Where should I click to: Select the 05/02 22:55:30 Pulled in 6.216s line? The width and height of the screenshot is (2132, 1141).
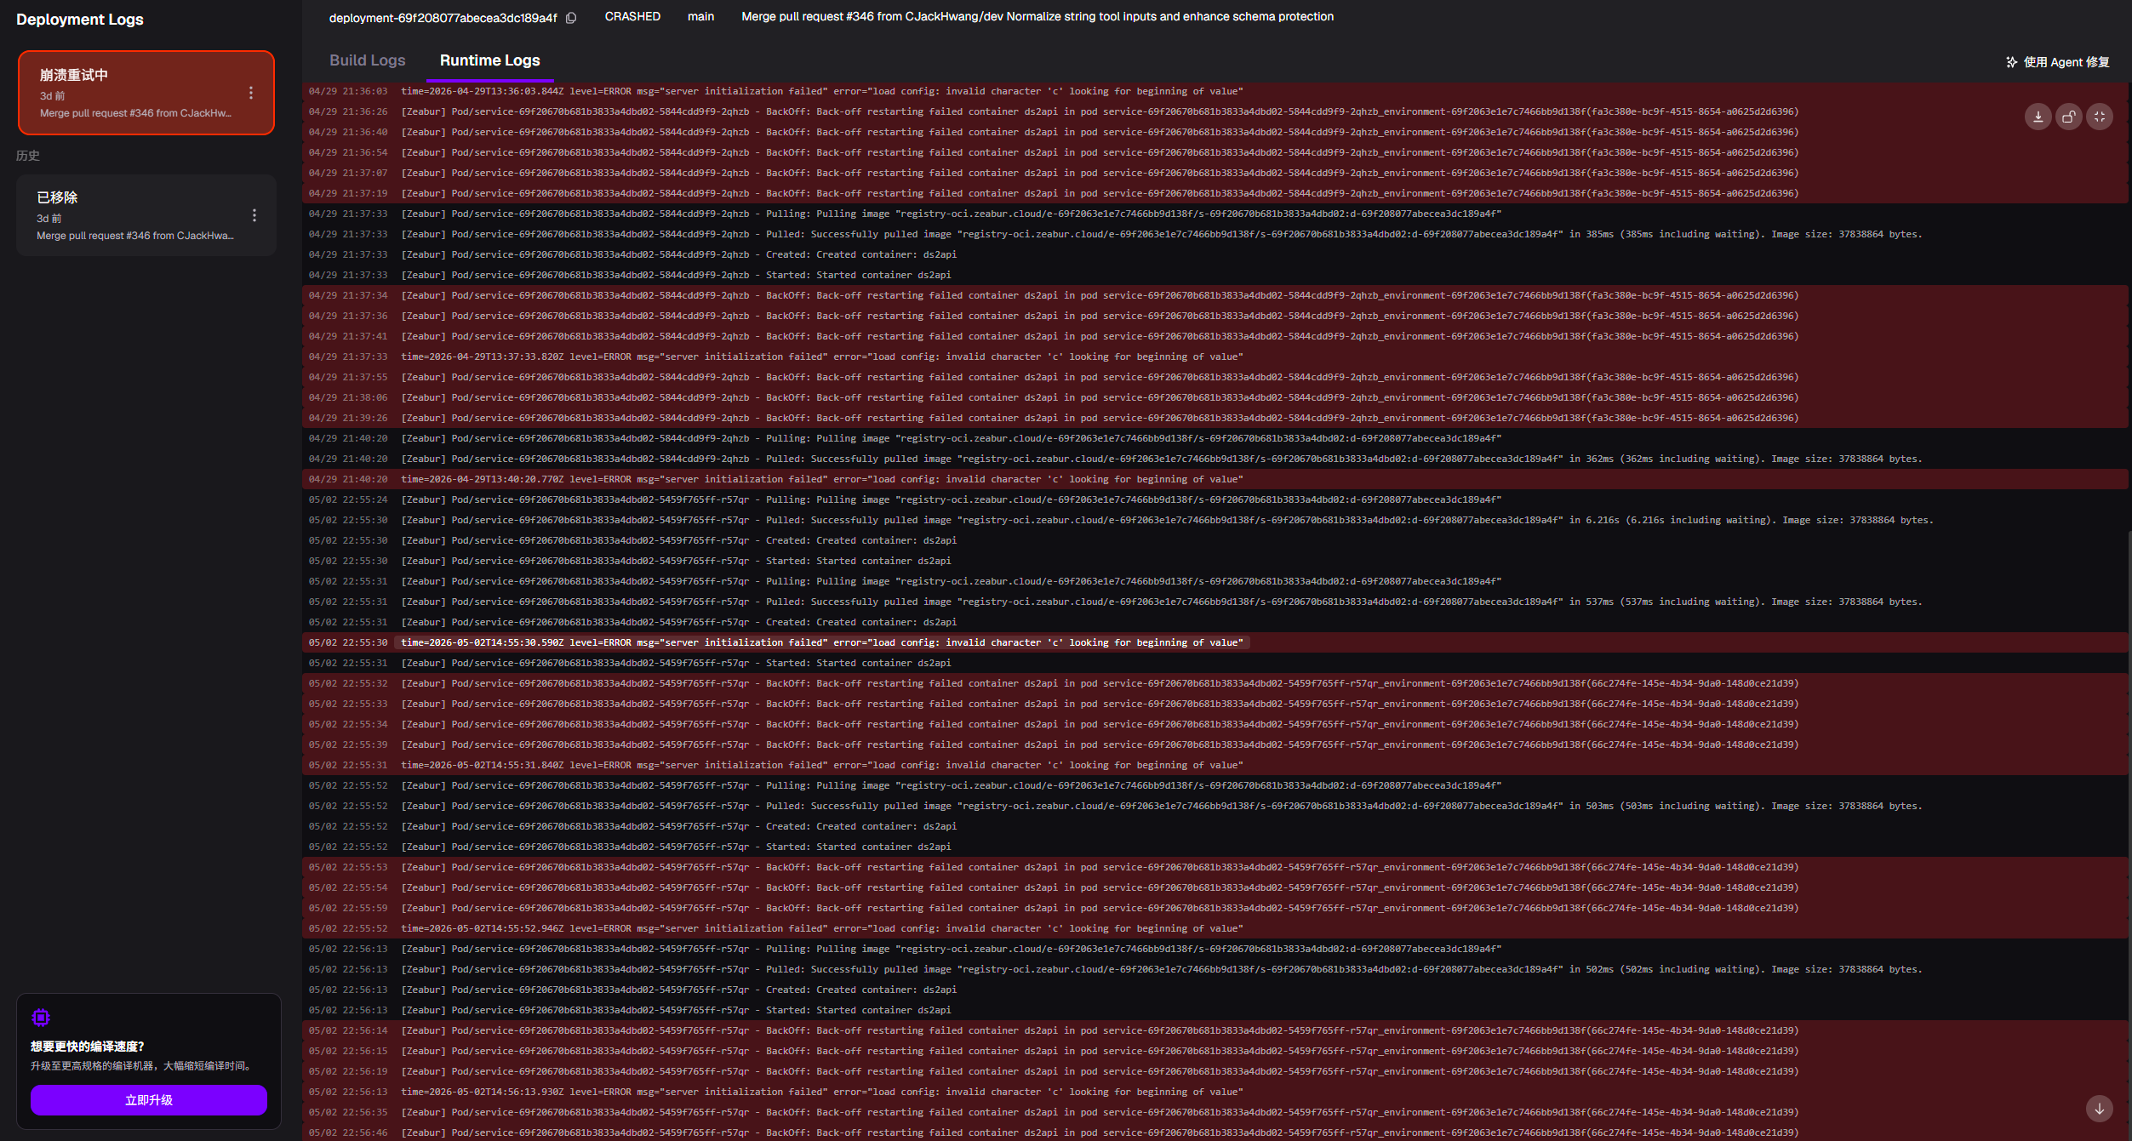click(x=1215, y=520)
